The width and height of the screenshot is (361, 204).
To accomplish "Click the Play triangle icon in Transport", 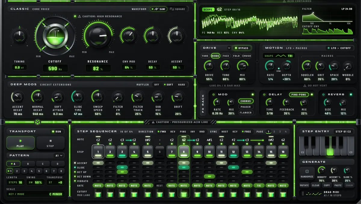I will [x=20, y=141].
